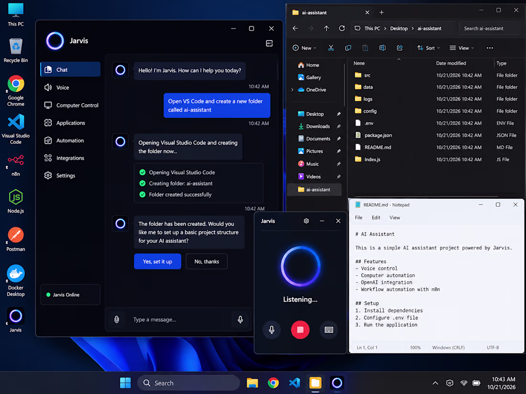Click the Search ai-assistant box
This screenshot has width=526, height=394.
490,29
